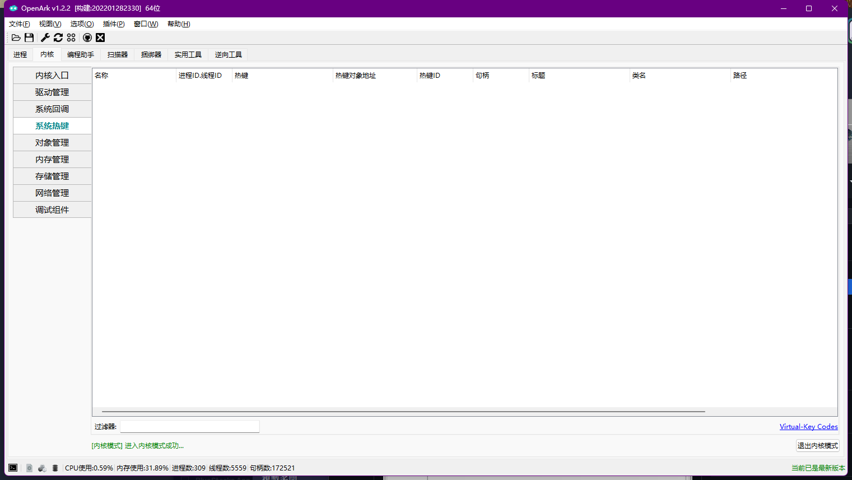Image resolution: width=852 pixels, height=480 pixels.
Task: Select 内核入口 in the sidebar
Action: [52, 76]
